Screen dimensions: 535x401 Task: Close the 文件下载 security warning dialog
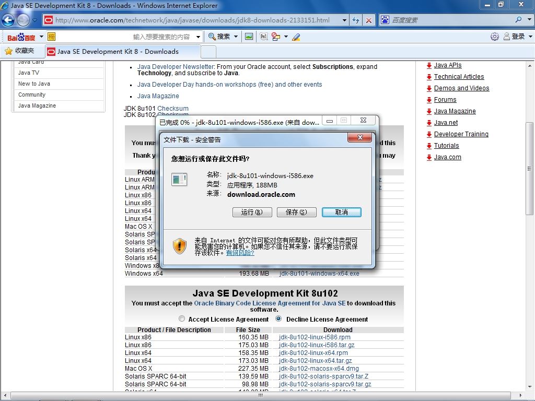point(359,137)
